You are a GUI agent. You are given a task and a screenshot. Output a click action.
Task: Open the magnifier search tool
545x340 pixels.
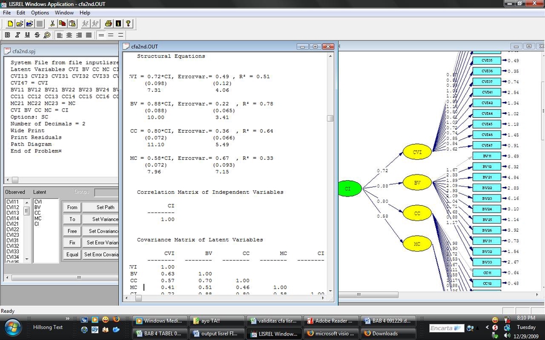tap(47, 35)
